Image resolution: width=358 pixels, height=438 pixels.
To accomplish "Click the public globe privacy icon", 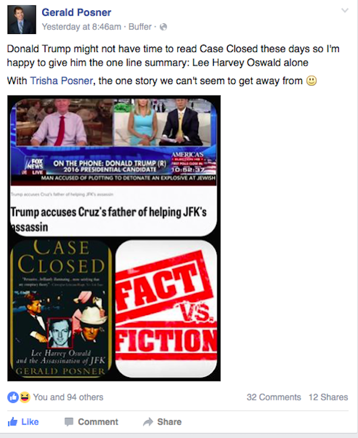I will click(x=163, y=27).
